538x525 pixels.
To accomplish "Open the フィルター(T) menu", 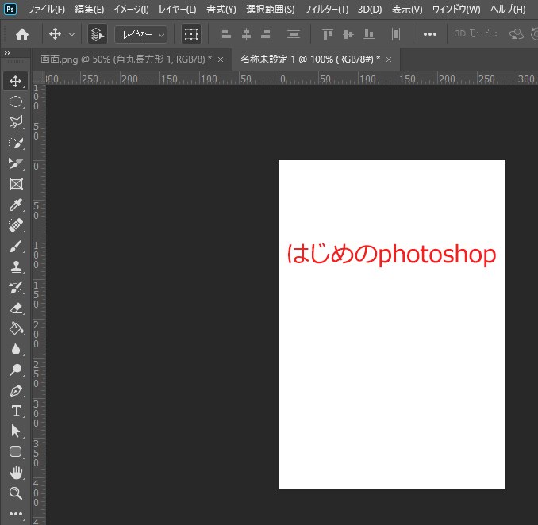I will (326, 10).
